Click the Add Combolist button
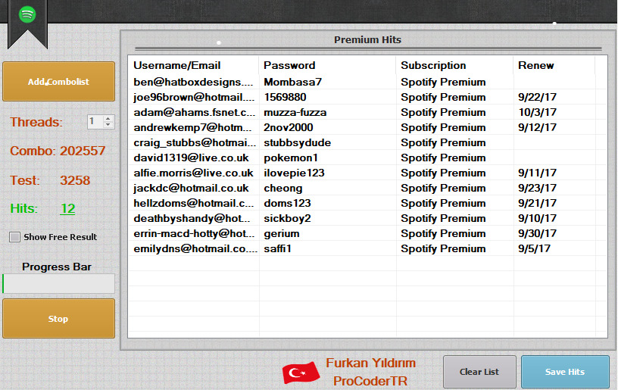Image resolution: width=618 pixels, height=390 pixels. point(59,82)
